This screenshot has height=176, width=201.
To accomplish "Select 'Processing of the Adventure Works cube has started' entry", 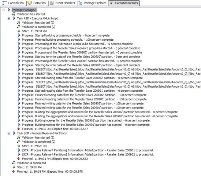I will point(77,44).
